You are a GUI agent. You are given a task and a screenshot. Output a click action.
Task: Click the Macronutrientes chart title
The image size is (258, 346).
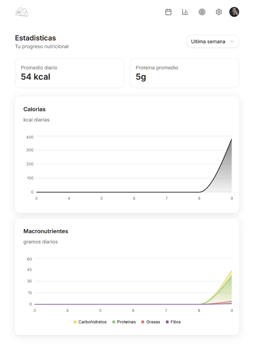[46, 231]
